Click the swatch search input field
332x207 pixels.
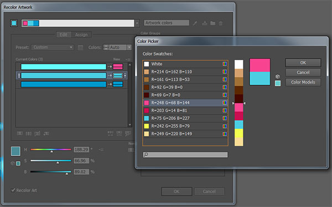(185, 154)
